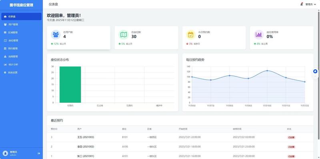Click the 总用户数 value 4
This screenshot has width=320, height=159.
(x=64, y=37)
